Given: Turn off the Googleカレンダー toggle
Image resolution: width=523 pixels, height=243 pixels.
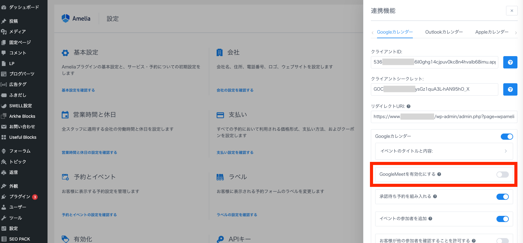Looking at the screenshot, I should [507, 137].
